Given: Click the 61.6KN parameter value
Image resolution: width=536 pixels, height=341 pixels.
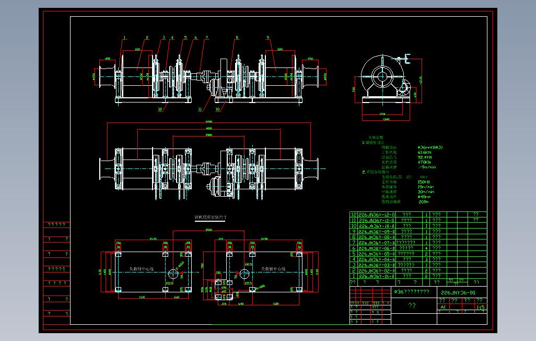Looking at the screenshot, I should (425, 152).
